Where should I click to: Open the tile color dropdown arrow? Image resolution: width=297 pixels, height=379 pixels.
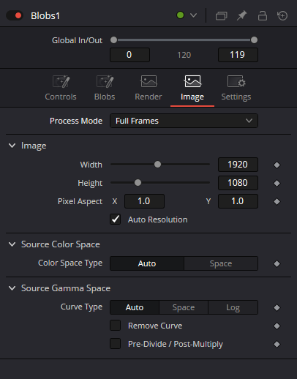[193, 15]
